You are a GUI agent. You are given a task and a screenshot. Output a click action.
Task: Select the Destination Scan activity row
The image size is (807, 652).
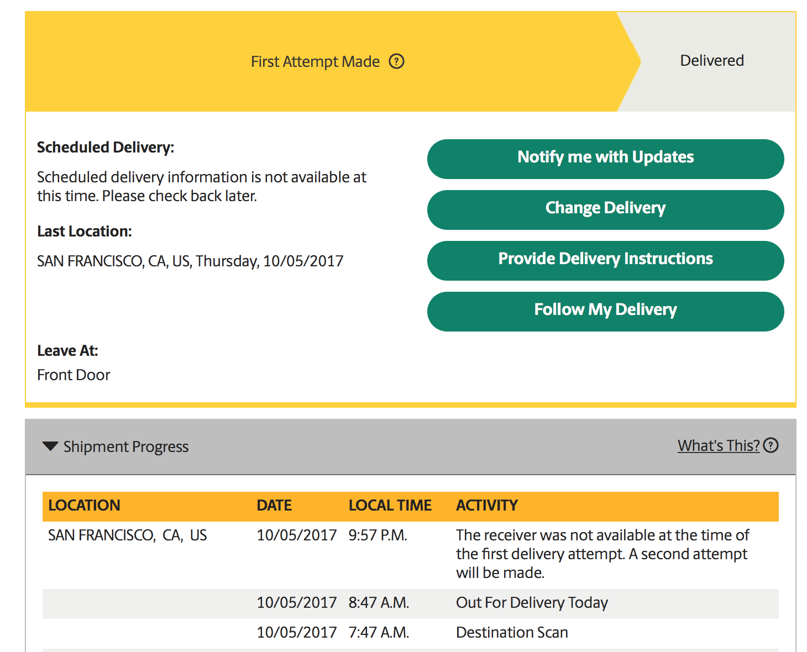point(511,633)
